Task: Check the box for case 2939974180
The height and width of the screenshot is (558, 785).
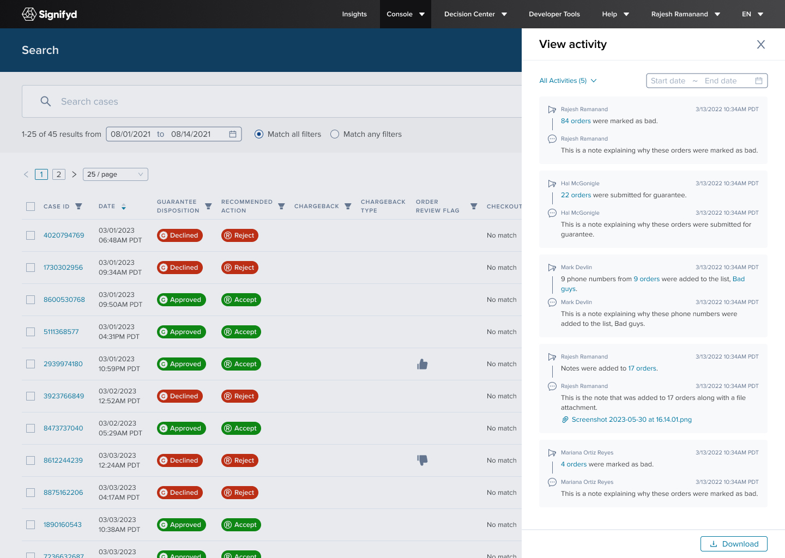Action: click(31, 364)
